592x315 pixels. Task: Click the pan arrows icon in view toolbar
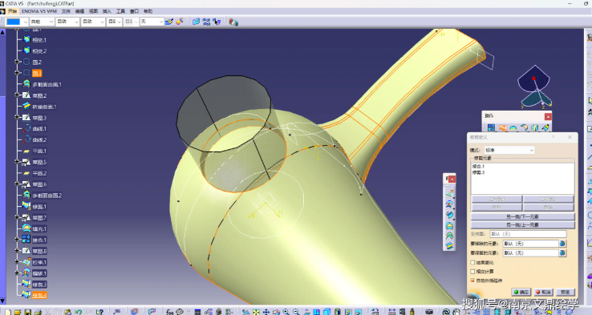(266, 312)
